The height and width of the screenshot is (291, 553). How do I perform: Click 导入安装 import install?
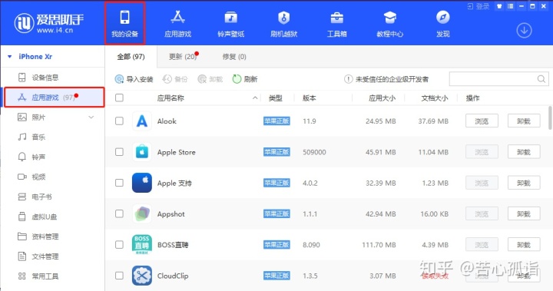[134, 79]
